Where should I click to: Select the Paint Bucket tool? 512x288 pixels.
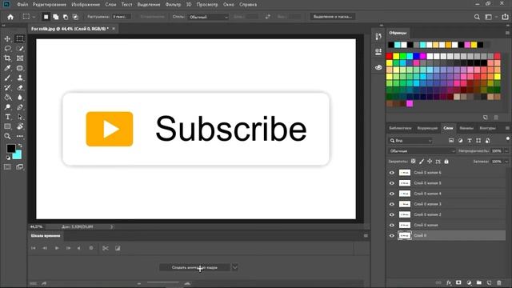pos(7,98)
